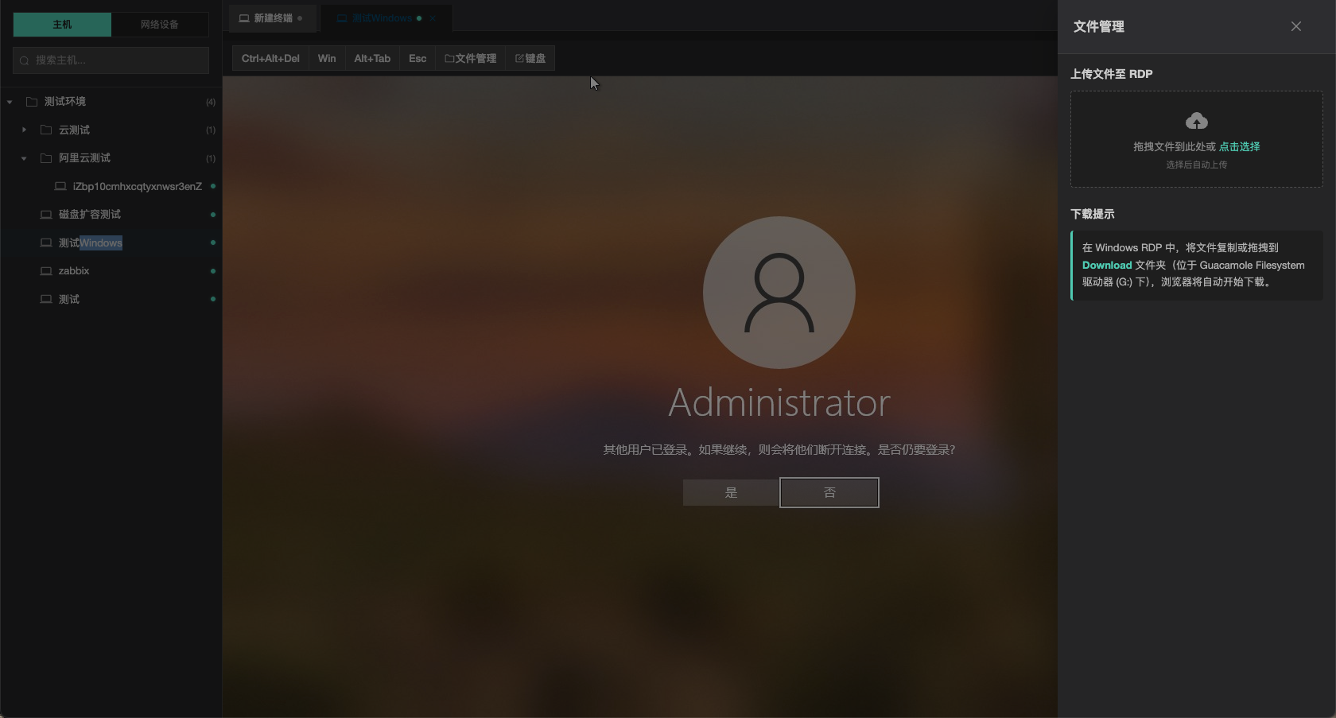
Task: Click computer icon beside iZbp10cmhxcqtyxnwsr3enZ
Action: (x=60, y=186)
